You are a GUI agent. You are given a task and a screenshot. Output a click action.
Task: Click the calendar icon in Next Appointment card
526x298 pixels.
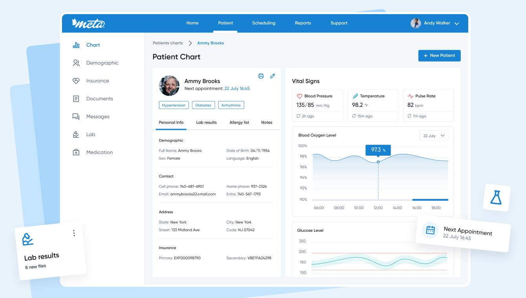pyautogui.click(x=430, y=230)
